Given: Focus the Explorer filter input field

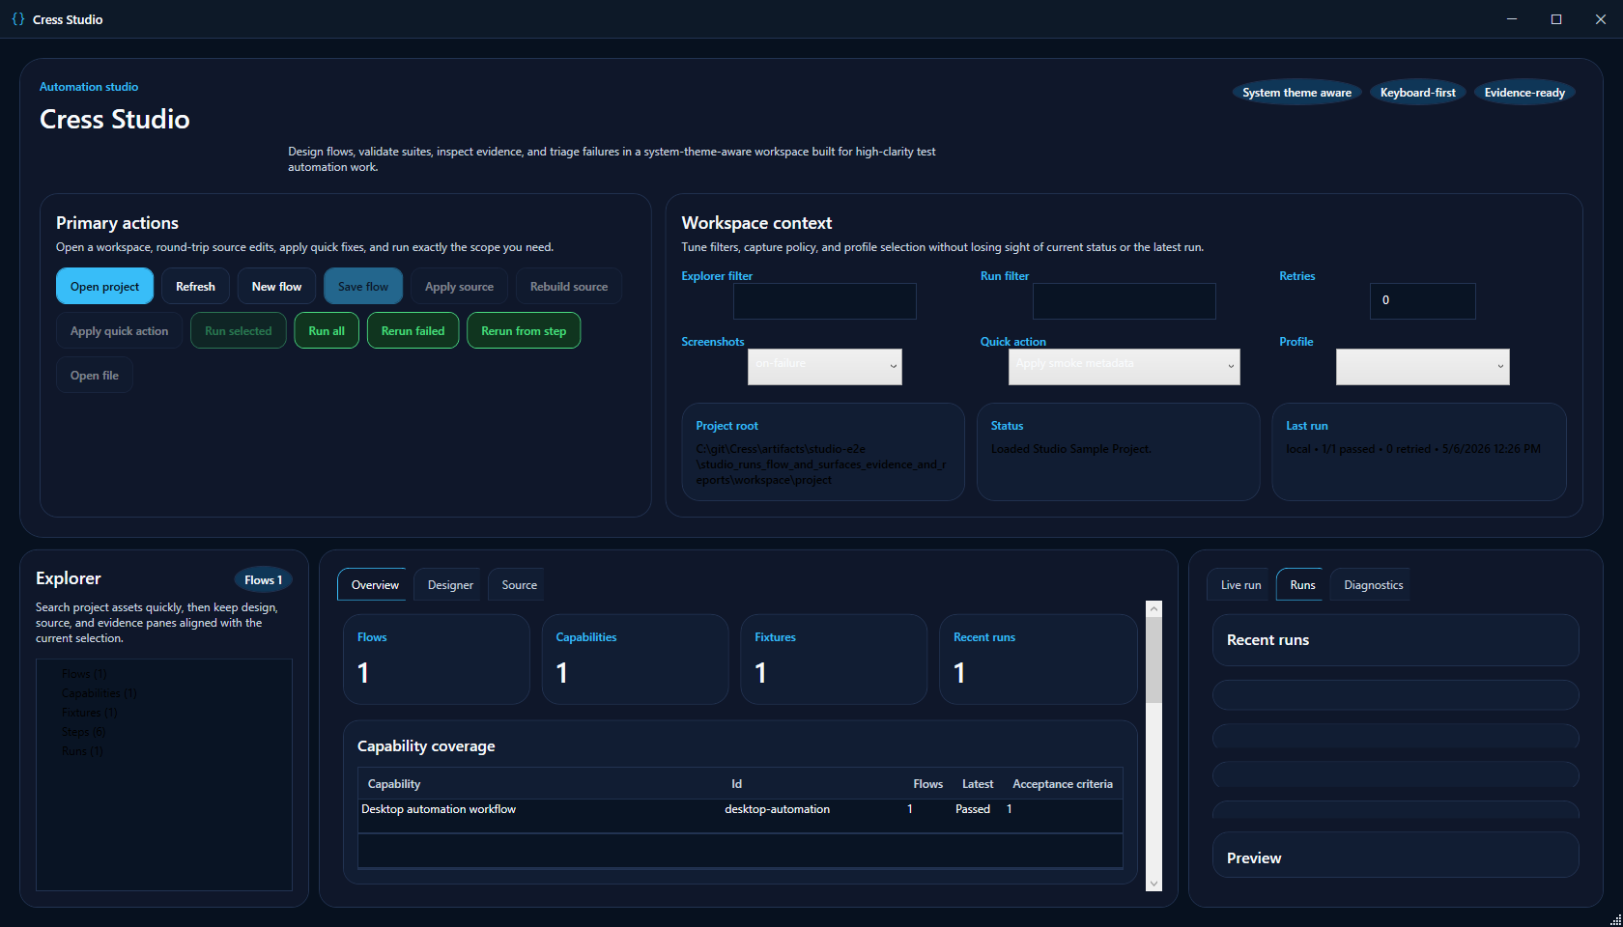Looking at the screenshot, I should click(825, 301).
